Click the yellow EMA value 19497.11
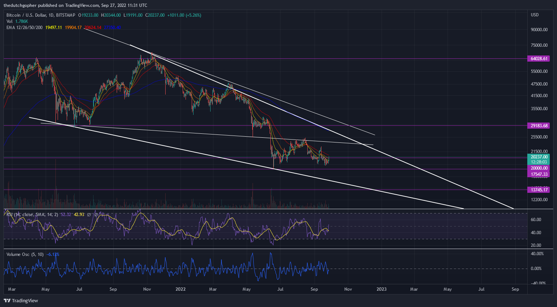The width and height of the screenshot is (557, 307). tap(54, 28)
